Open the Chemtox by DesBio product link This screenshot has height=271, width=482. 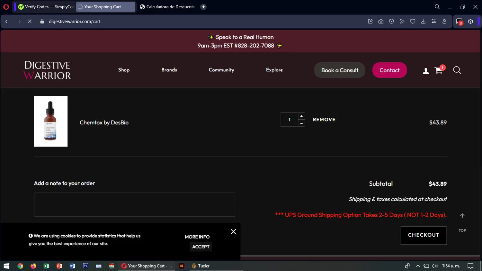coord(104,122)
